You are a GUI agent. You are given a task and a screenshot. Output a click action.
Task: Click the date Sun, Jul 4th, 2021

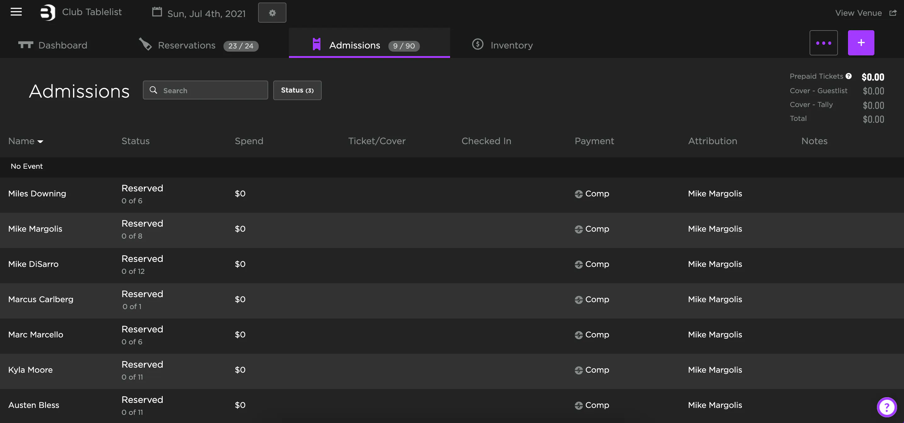206,14
